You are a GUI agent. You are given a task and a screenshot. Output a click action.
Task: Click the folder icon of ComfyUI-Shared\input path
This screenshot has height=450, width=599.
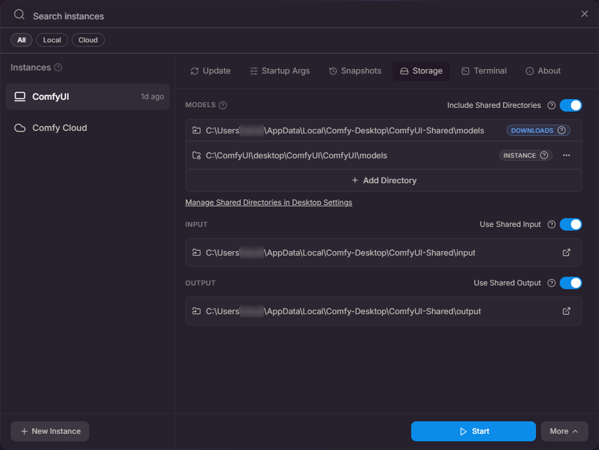[197, 252]
